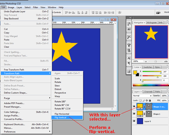Expand the Transform Path submenu
The width and height of the screenshot is (169, 135).
click(26, 73)
